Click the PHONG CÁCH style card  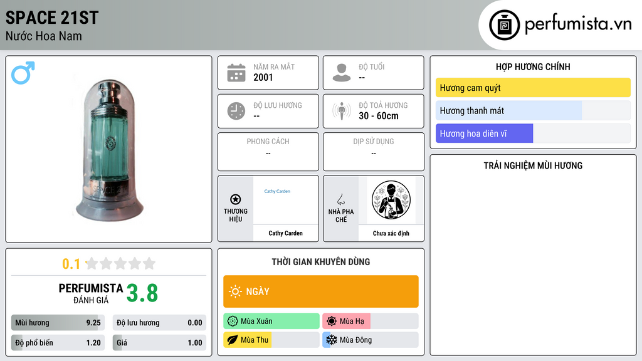point(268,152)
